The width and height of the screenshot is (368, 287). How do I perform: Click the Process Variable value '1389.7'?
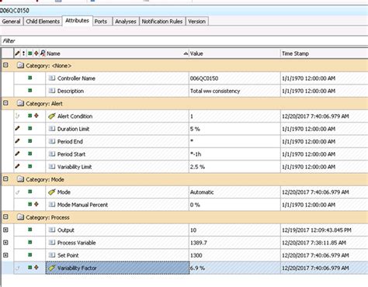[199, 243]
